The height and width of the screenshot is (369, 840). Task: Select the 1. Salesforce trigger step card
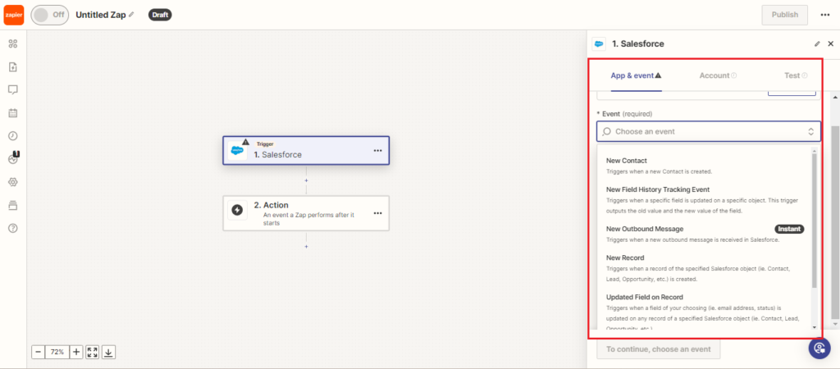306,151
